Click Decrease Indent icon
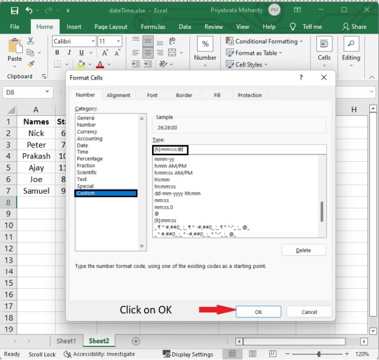Viewport: 379px width, 360px height. [136, 64]
